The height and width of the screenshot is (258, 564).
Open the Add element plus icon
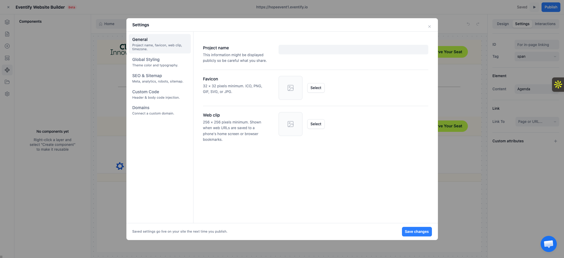7,46
